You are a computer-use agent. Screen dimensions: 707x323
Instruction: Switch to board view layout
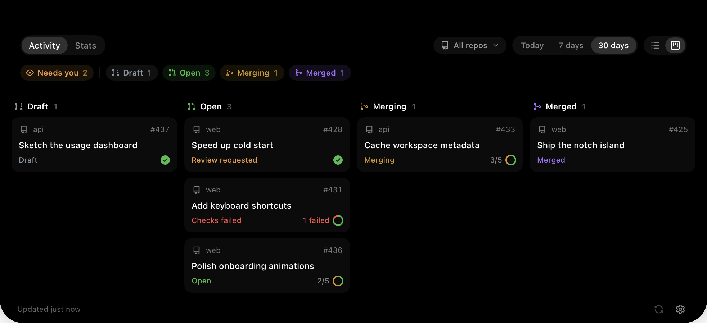pyautogui.click(x=675, y=45)
